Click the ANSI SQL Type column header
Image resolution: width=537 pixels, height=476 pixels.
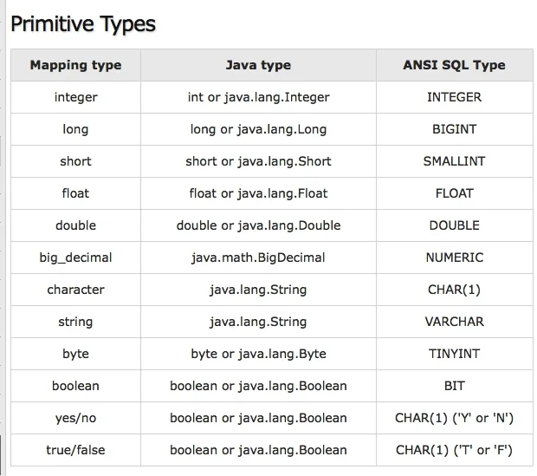[x=455, y=65]
